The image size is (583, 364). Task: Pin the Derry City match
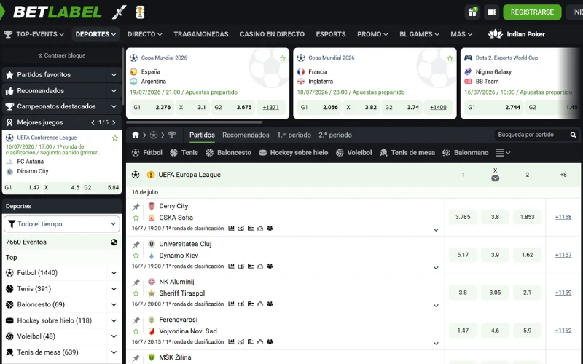coord(136,207)
